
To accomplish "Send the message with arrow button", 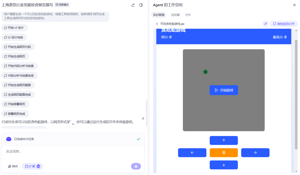I will tap(136, 166).
